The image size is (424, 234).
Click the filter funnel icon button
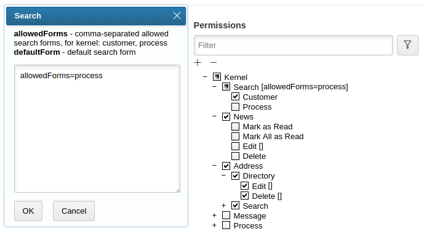point(407,45)
